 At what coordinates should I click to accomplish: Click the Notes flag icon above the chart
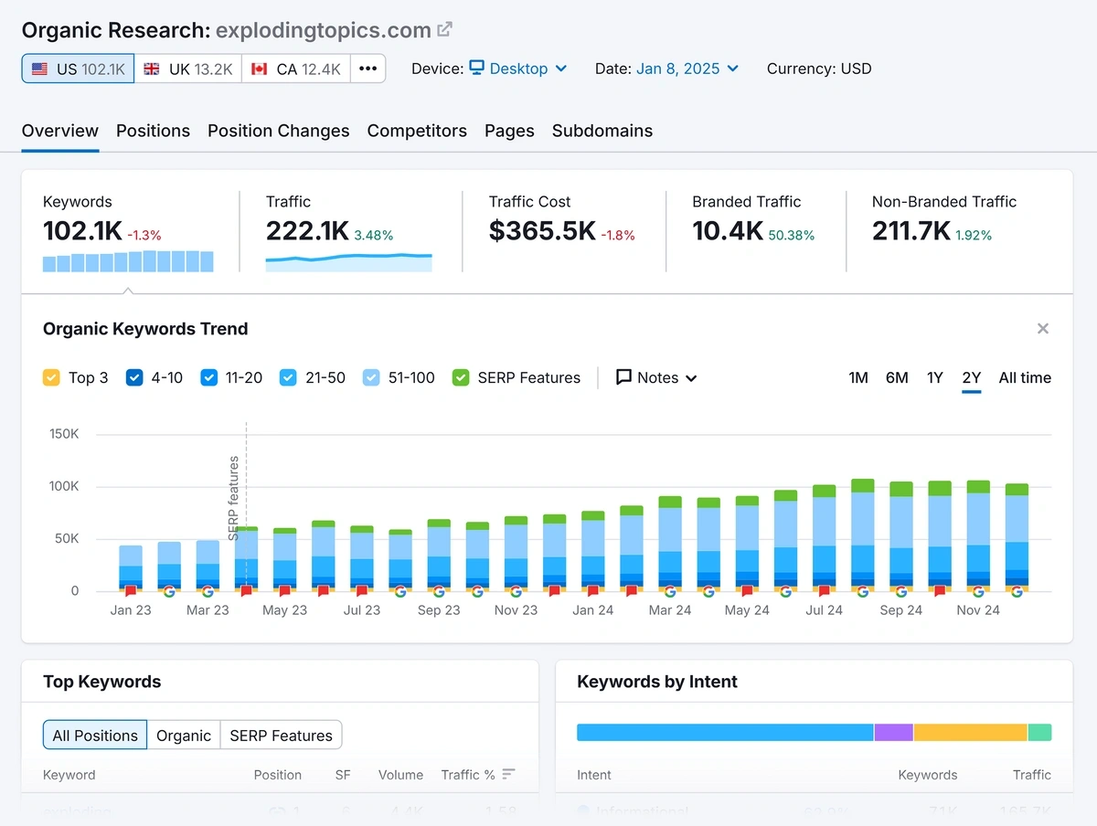point(624,377)
